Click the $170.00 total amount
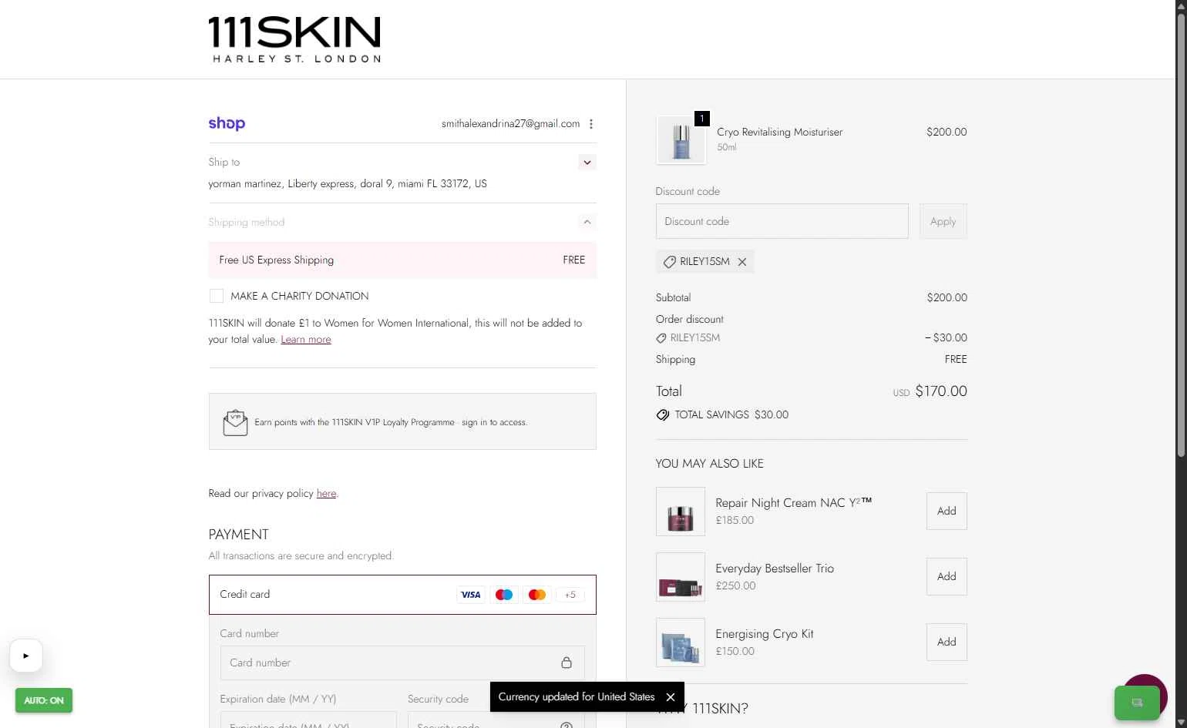The height and width of the screenshot is (728, 1187). [941, 391]
